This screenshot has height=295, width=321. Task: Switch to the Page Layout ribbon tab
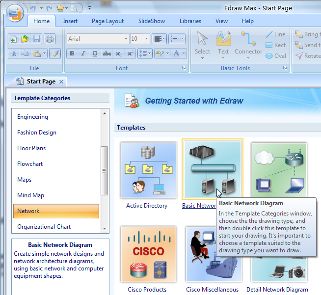107,21
